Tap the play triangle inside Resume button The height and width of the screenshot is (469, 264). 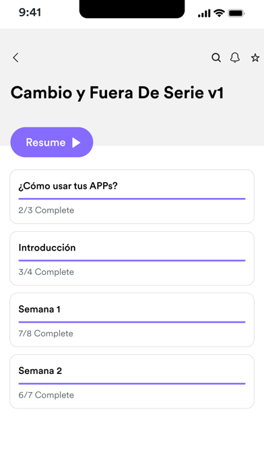click(76, 142)
